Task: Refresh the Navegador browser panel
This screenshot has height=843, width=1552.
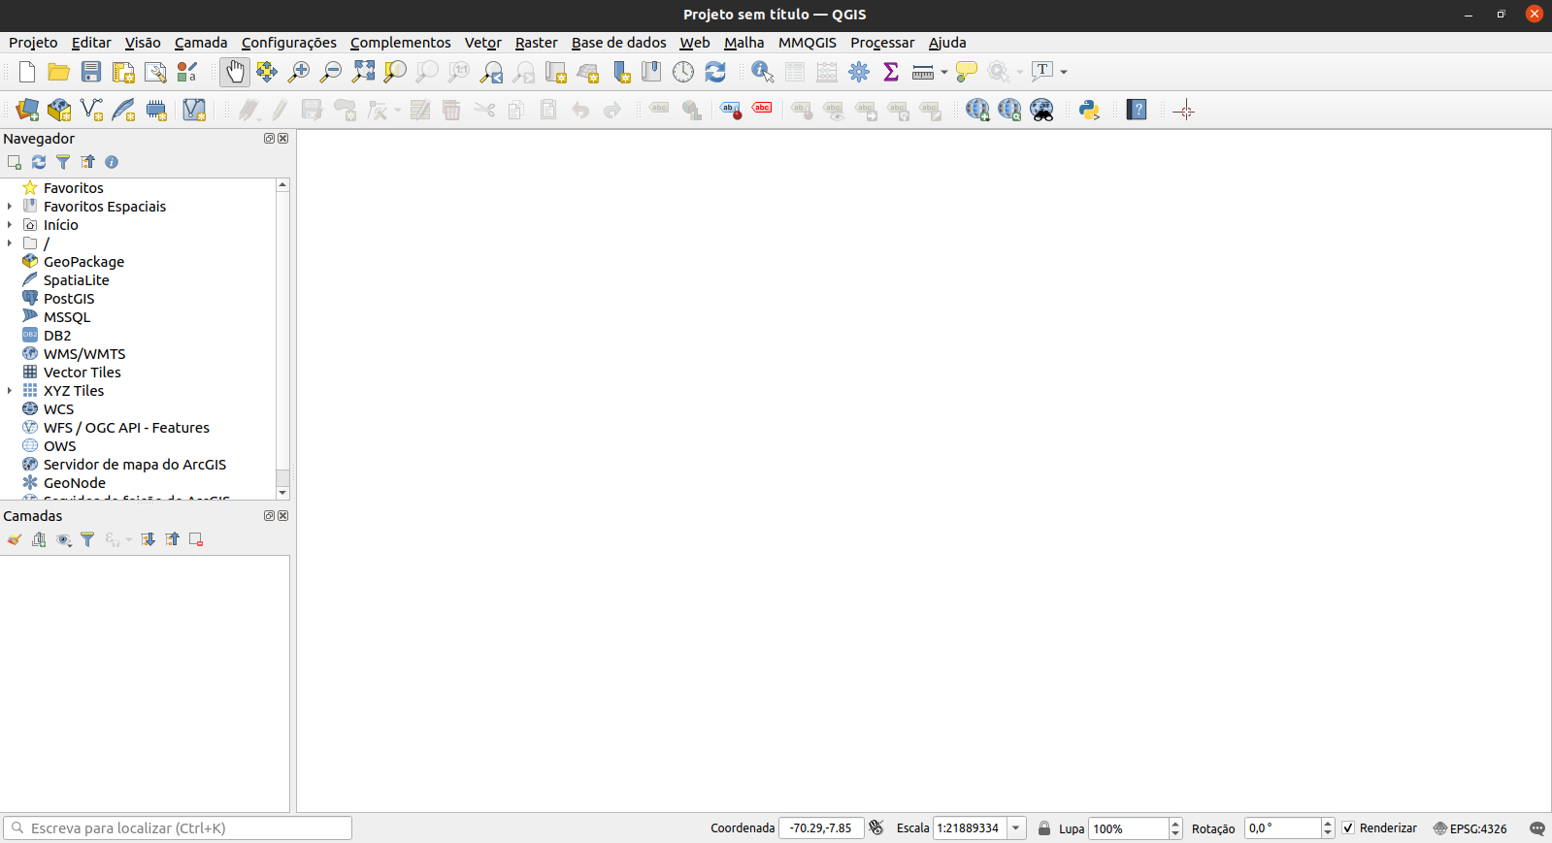Action: (x=39, y=162)
